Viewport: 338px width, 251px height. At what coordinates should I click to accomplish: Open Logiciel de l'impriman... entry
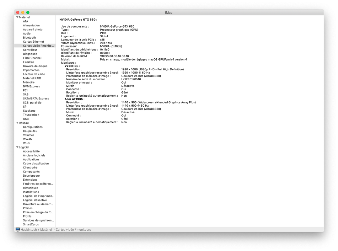coord(39,196)
